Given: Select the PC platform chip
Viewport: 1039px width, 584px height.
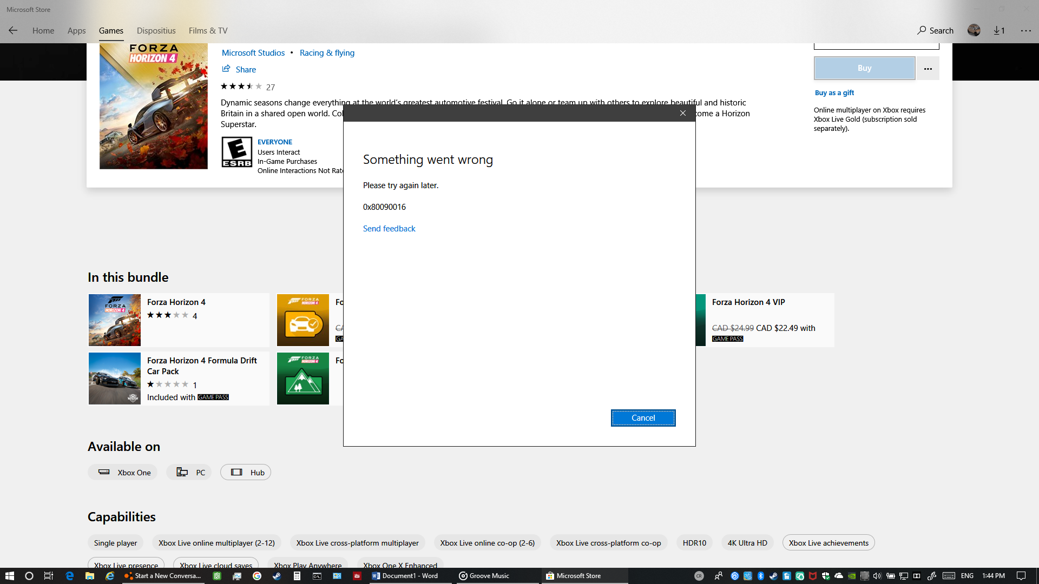Looking at the screenshot, I should (189, 473).
